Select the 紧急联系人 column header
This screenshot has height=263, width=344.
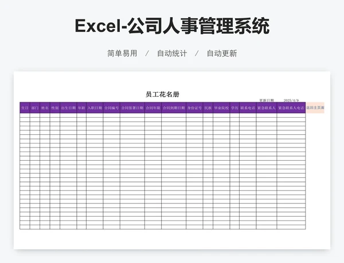coord(267,107)
